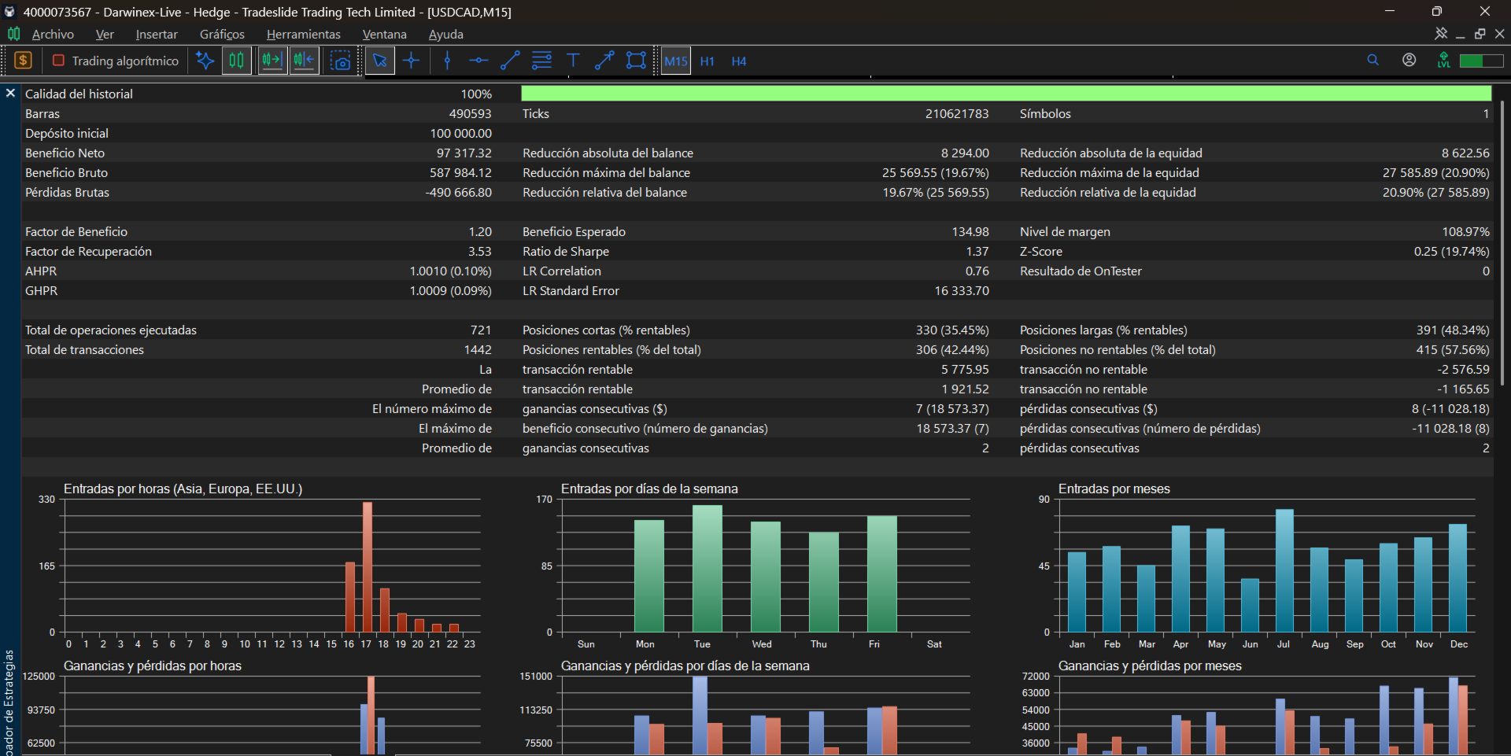Open the Herramientas menu
Image resolution: width=1511 pixels, height=756 pixels.
[304, 35]
